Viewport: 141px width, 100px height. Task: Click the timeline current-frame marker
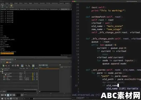(x=25, y=94)
